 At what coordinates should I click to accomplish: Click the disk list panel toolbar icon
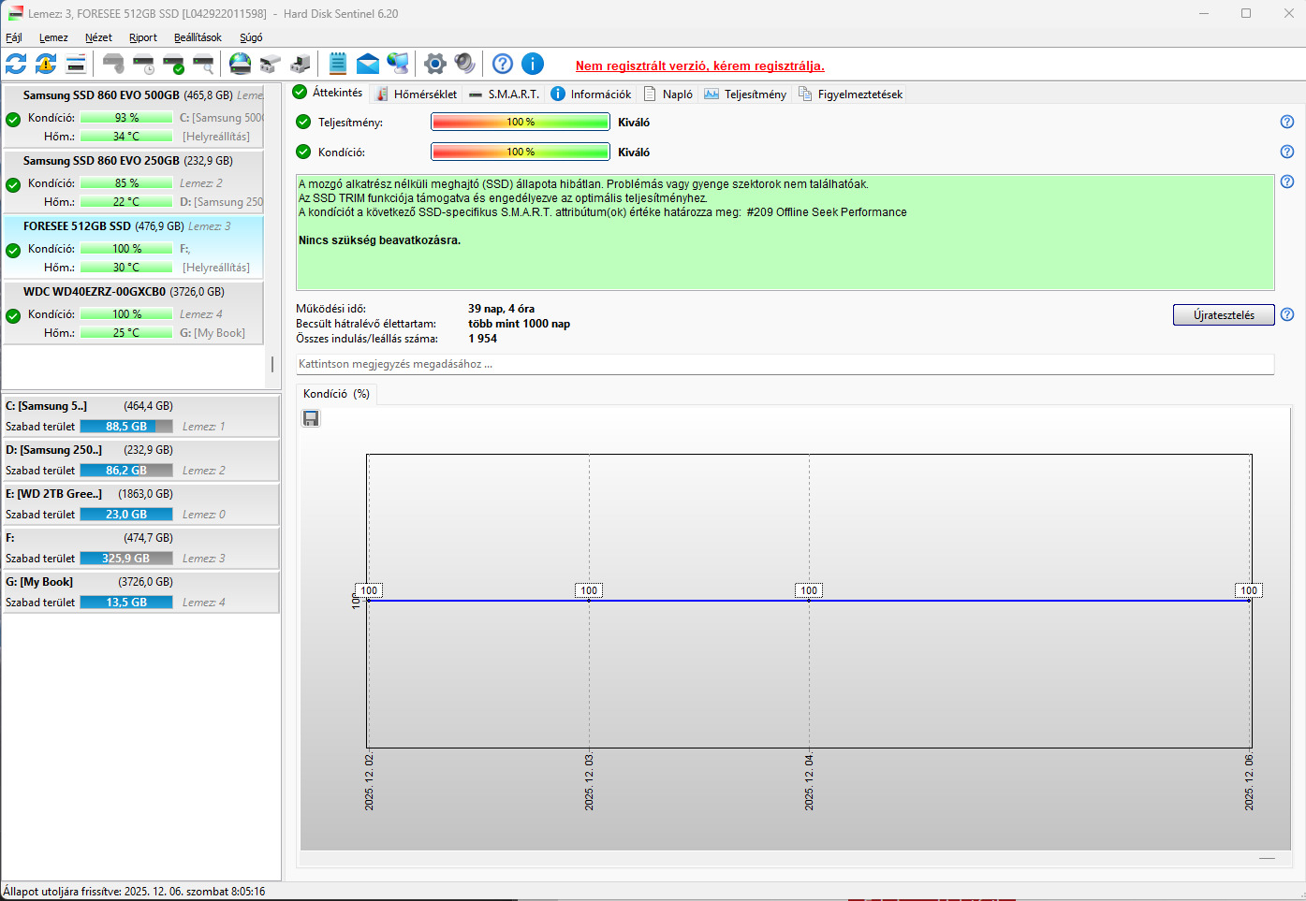76,64
